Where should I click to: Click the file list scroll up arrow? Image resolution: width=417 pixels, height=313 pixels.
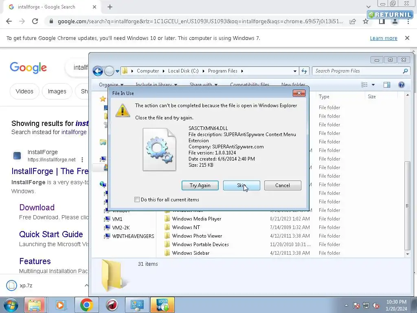click(407, 95)
